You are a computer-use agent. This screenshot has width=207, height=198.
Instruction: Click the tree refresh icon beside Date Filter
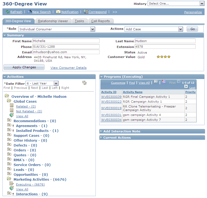point(84,83)
